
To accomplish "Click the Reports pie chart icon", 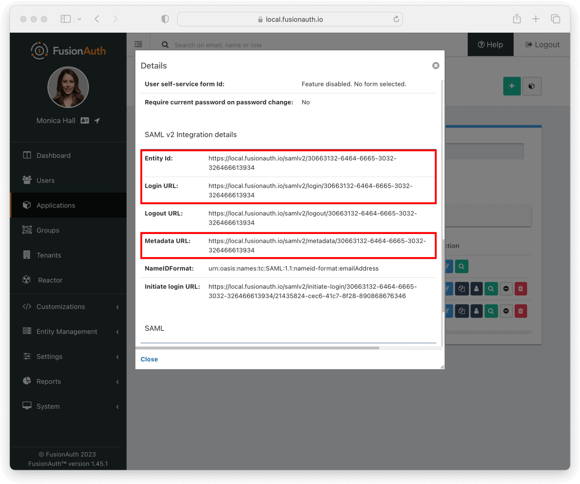I will (x=27, y=381).
